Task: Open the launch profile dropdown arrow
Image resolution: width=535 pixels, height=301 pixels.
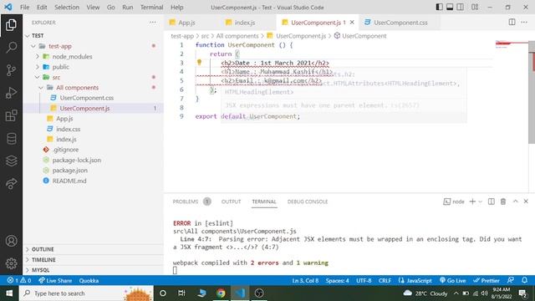Action: point(480,202)
